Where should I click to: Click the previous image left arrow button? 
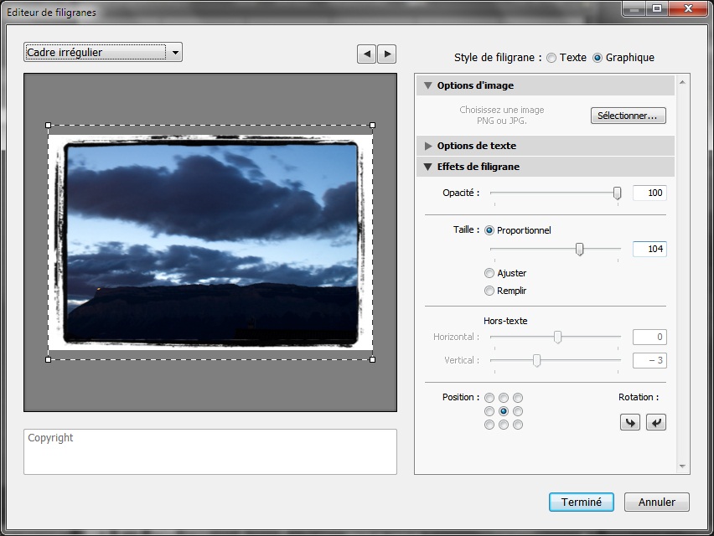point(366,54)
